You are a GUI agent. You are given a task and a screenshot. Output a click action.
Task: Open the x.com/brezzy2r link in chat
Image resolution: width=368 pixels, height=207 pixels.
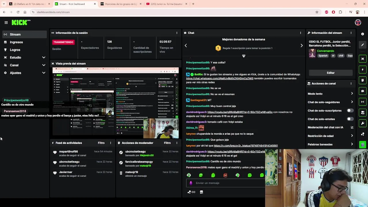[x=246, y=146]
